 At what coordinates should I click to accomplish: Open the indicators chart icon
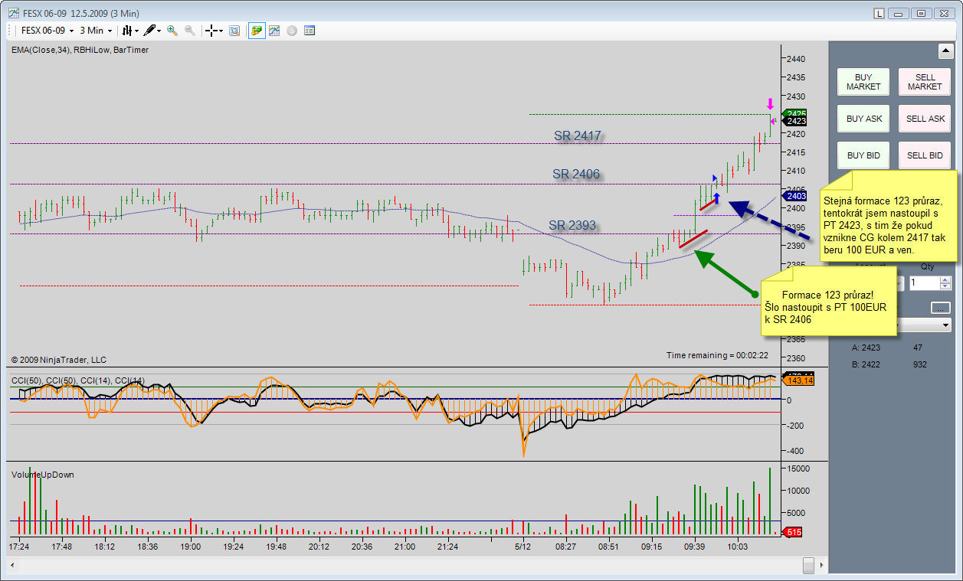[274, 31]
